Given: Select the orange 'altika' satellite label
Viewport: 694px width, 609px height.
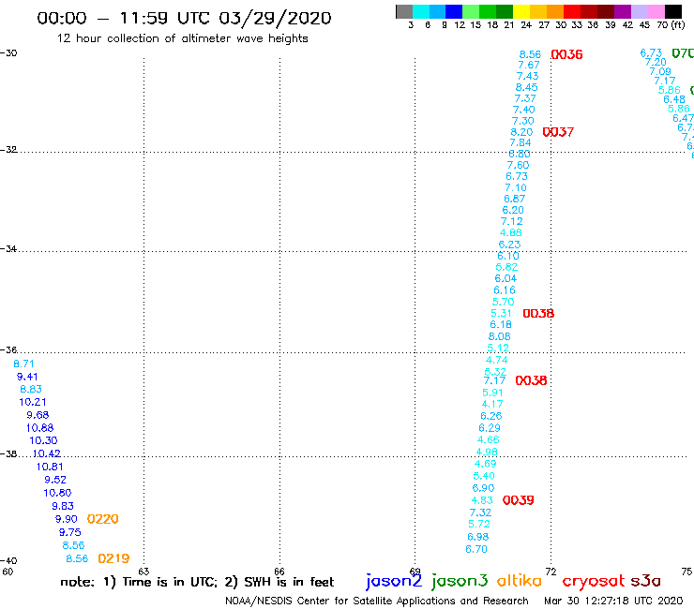Looking at the screenshot, I should pyautogui.click(x=519, y=580).
